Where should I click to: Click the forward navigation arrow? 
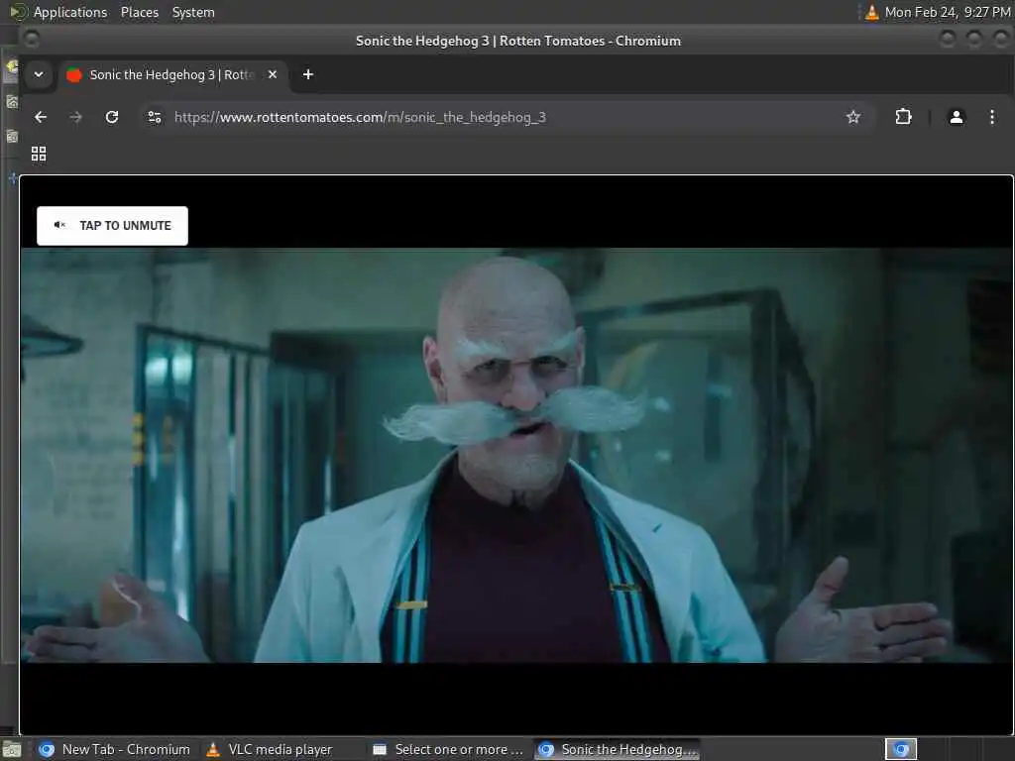pos(75,117)
